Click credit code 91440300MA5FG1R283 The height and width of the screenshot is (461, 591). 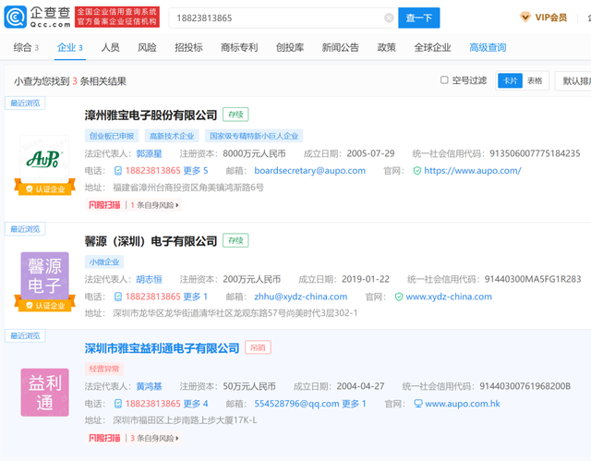tap(533, 279)
